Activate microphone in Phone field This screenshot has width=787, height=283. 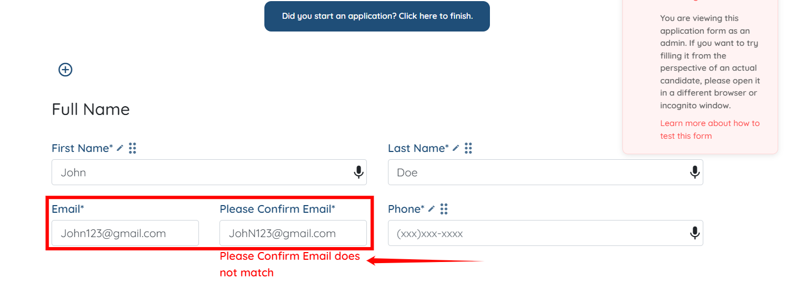coord(694,233)
